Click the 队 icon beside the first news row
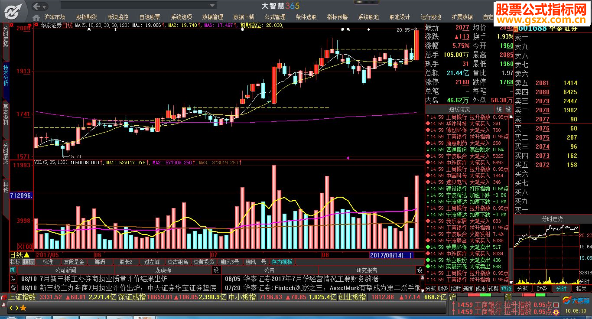592x319 pixels. click(13, 279)
